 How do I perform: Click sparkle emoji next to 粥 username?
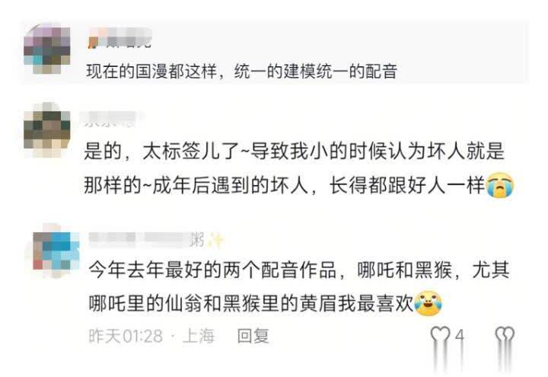(x=215, y=240)
